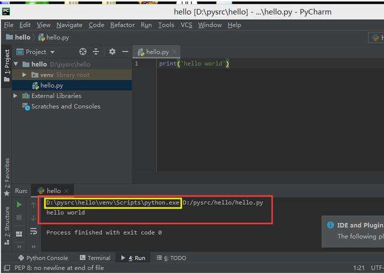Toggle the 7: Structure side tool window
This screenshot has height=274, width=384.
pyautogui.click(x=7, y=226)
